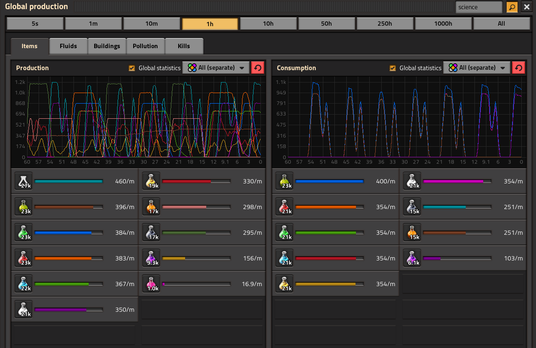
Task: Select the purple science pack in Consumption
Action: click(412, 258)
